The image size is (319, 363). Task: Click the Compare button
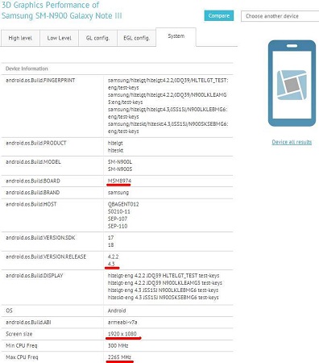219,16
